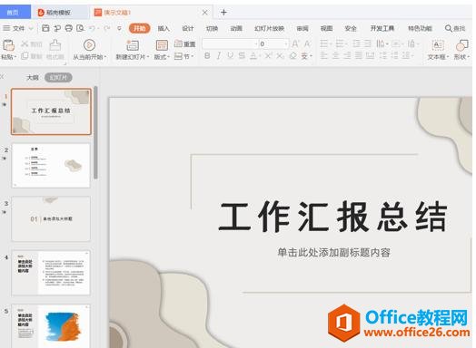Click the New Slide icon

[133, 45]
